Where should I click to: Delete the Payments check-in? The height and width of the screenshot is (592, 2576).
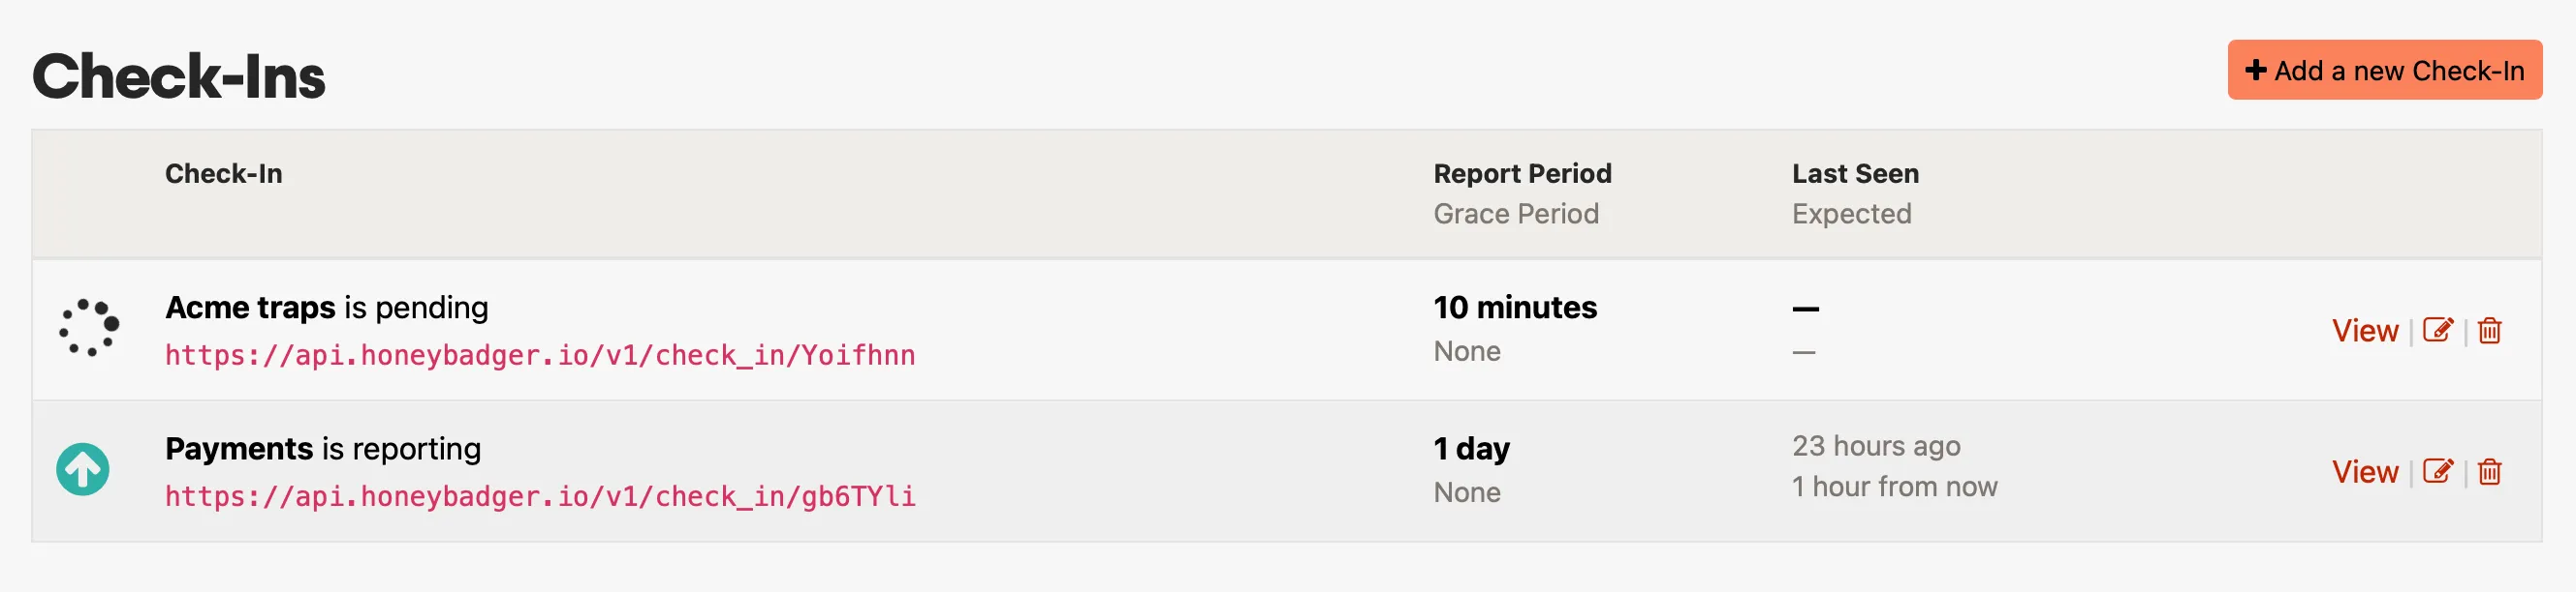2489,471
